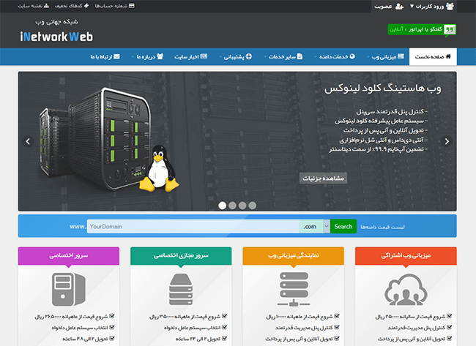Screen dimensions: 476x346
Task: Click the rack server icon for hosting reseller
Action: coord(293,289)
